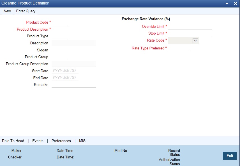Click the Mod No label
Image resolution: width=240 pixels, height=166 pixels.
[121, 151]
